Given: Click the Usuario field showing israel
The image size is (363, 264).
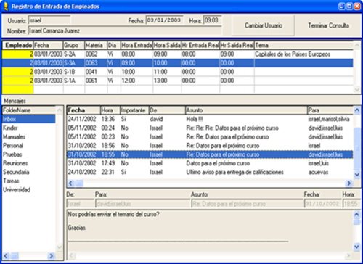Looking at the screenshot, I should click(x=49, y=20).
